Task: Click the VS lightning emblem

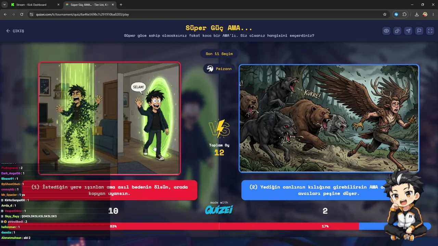Action: pyautogui.click(x=219, y=129)
